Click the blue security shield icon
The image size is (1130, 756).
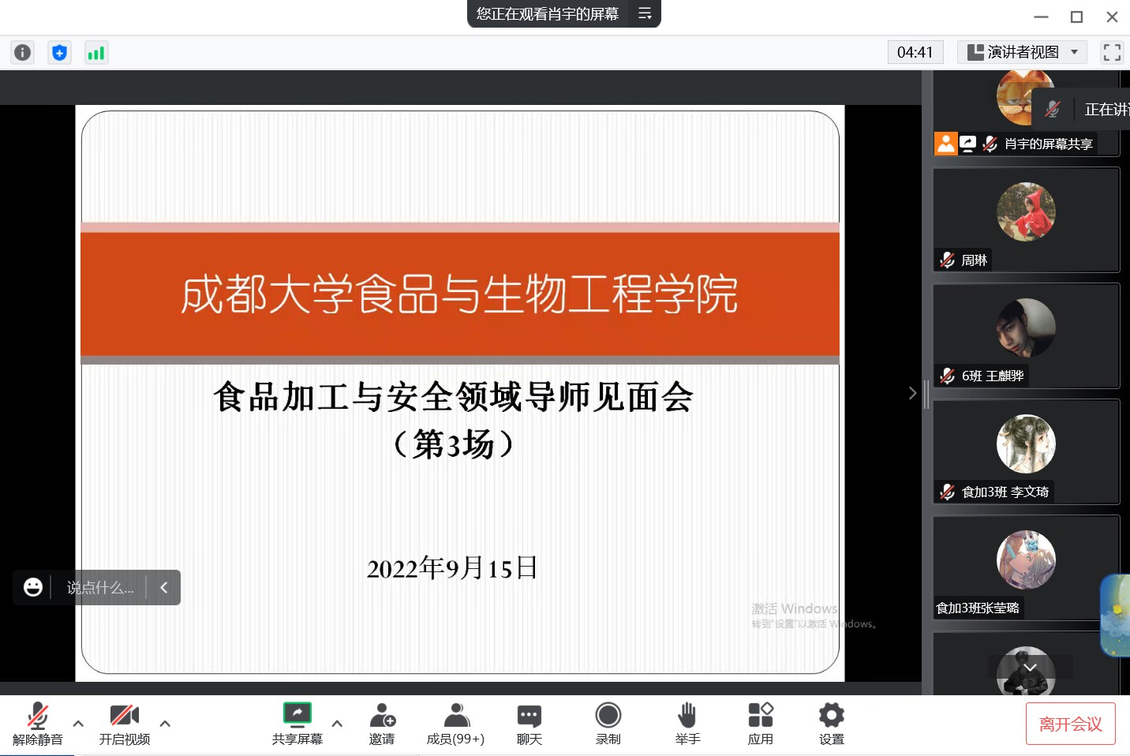(59, 53)
